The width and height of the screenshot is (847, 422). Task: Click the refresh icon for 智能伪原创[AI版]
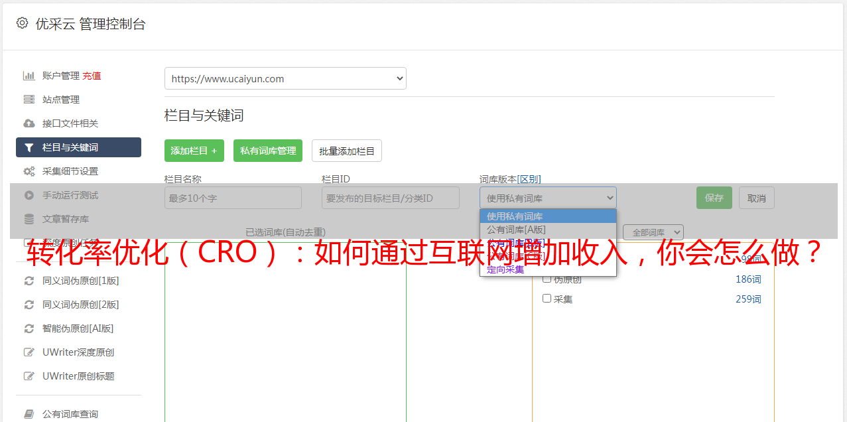click(29, 328)
